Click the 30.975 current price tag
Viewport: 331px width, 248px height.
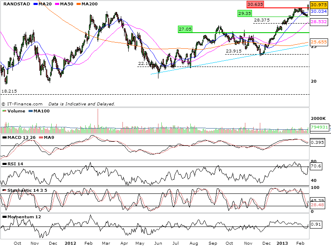point(319,5)
